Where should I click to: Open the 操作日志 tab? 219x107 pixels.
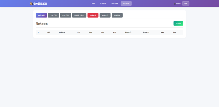[x=117, y=15]
